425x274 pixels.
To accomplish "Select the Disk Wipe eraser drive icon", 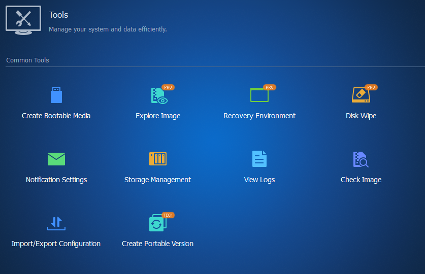I will coord(361,95).
